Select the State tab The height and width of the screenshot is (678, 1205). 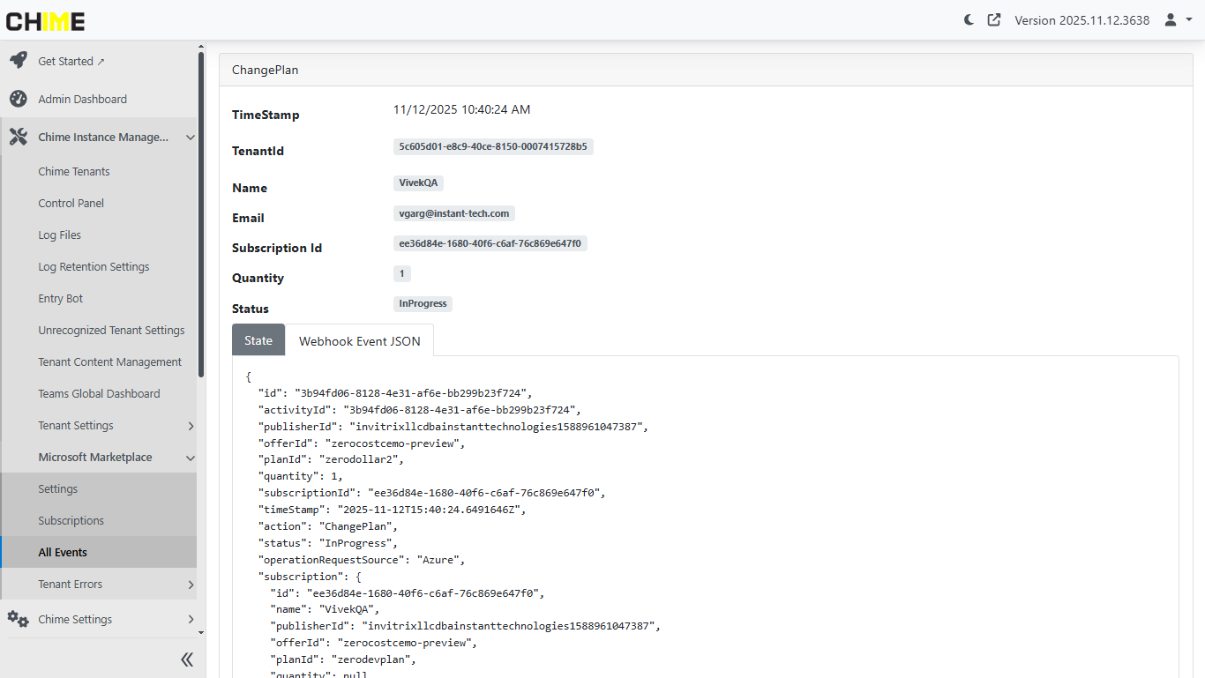[x=258, y=340]
